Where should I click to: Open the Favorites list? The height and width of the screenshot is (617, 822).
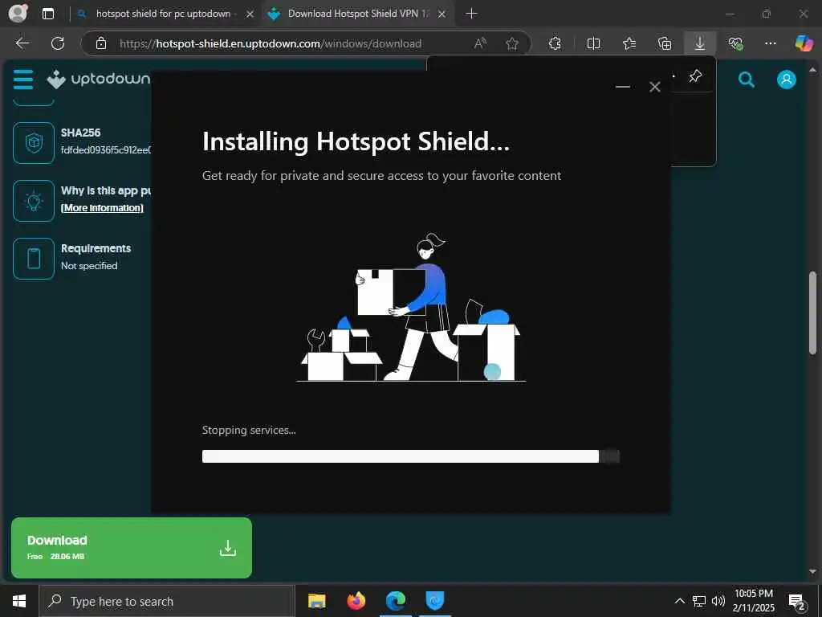(629, 43)
